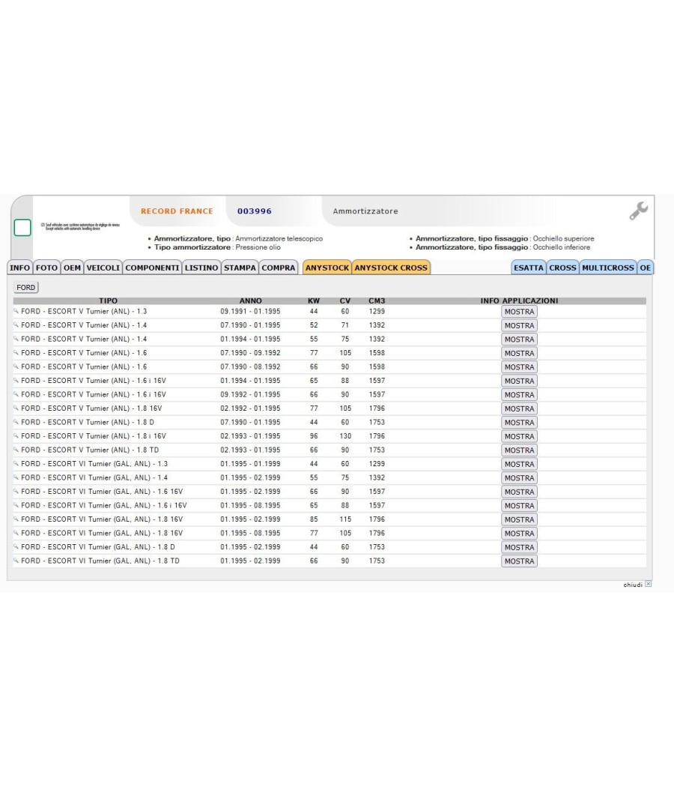Switch to the ESATTA tab
The width and height of the screenshot is (674, 787).
coord(529,268)
